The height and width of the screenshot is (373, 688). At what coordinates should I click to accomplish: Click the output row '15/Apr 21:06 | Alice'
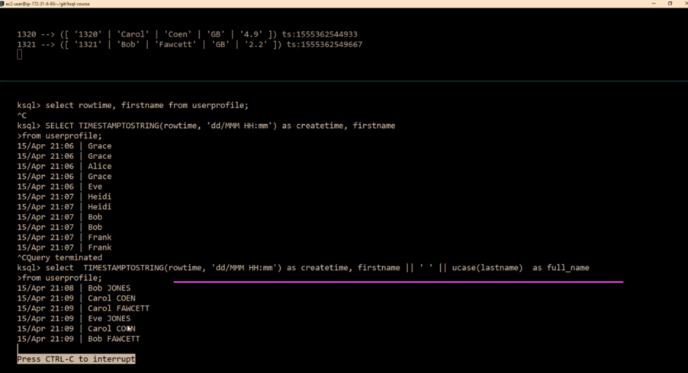(64, 166)
